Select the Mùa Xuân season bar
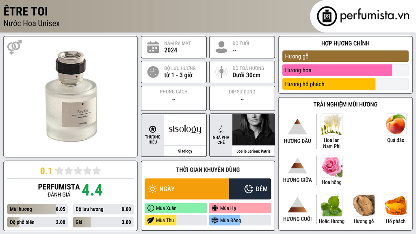Image resolution: width=416 pixels, height=234 pixels. point(176,208)
